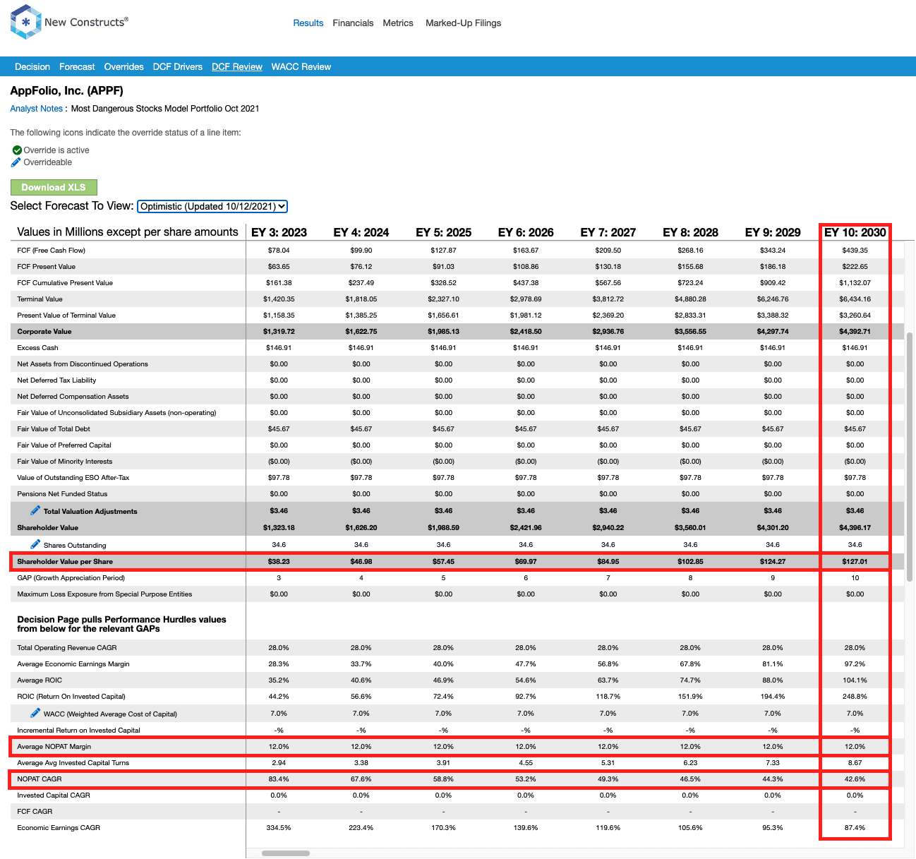Click the $38.23 value under EY 3
The height and width of the screenshot is (859, 916).
(x=279, y=562)
